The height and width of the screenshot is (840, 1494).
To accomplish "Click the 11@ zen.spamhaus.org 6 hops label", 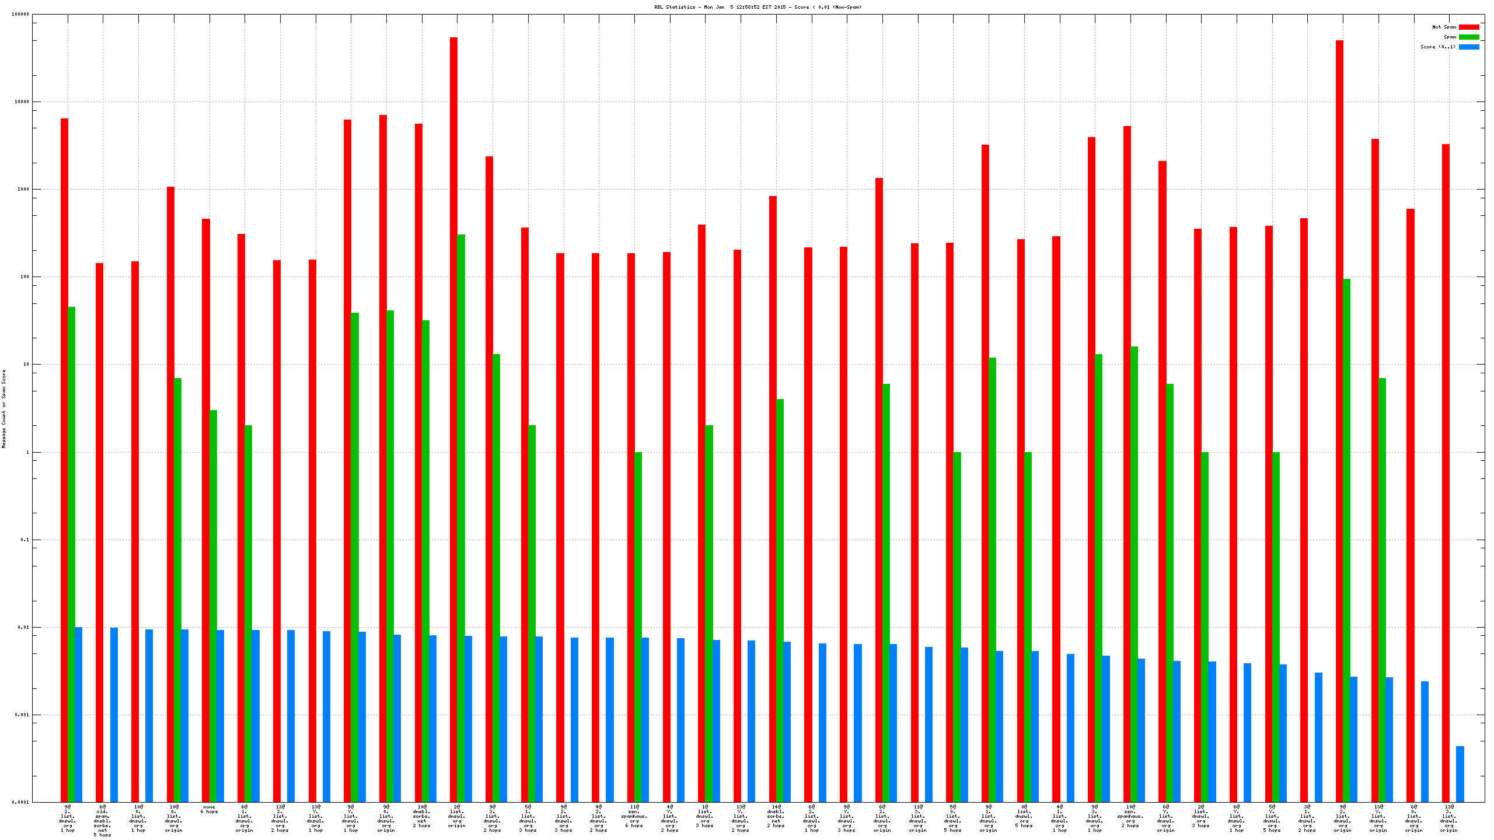I will [x=634, y=816].
